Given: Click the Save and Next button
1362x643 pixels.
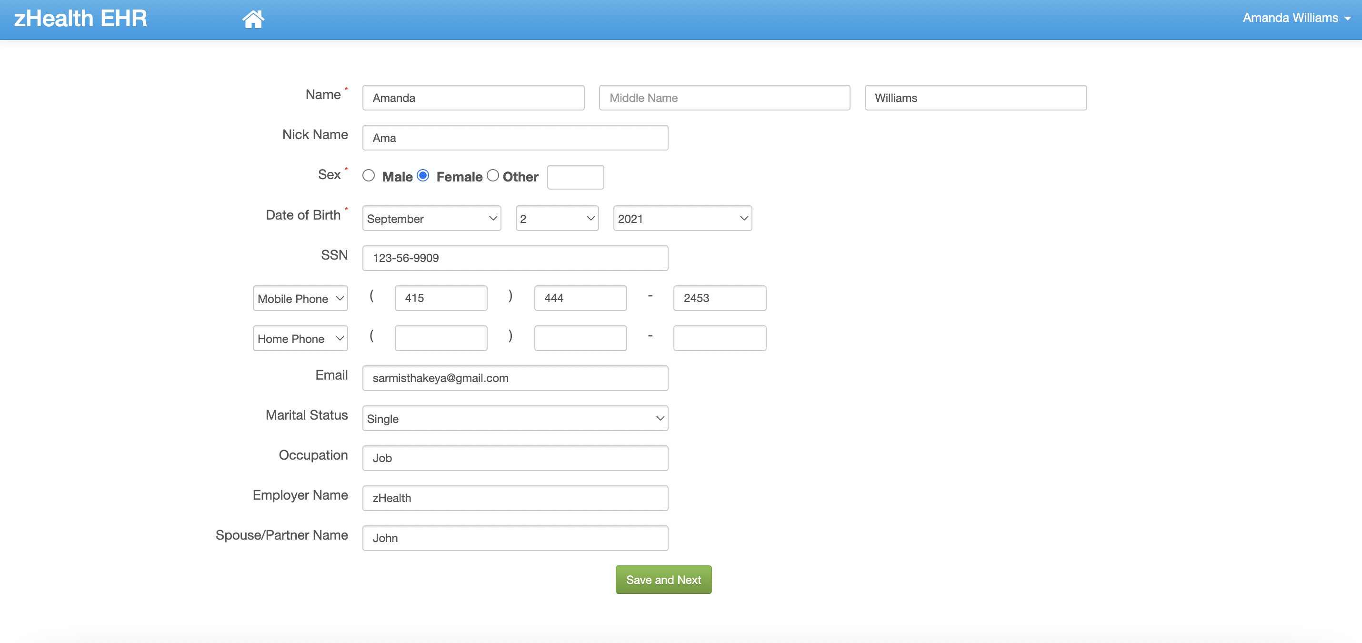Looking at the screenshot, I should tap(663, 580).
